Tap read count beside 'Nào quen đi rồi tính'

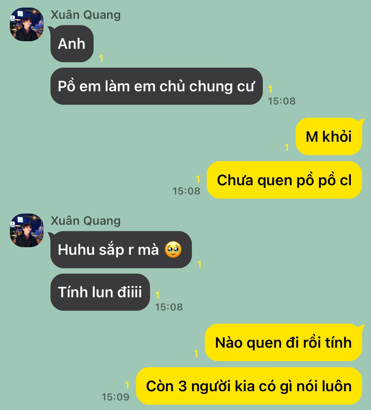click(196, 353)
